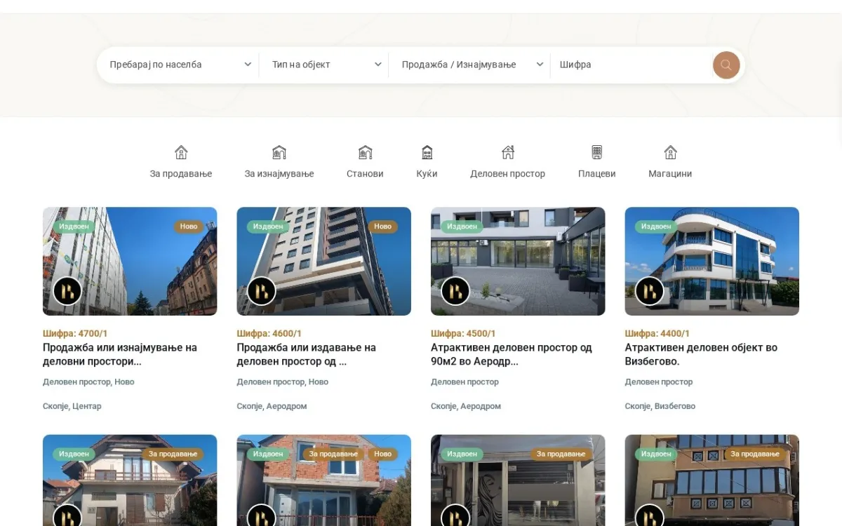This screenshot has height=526, width=842.
Task: Click agency logo on listing 4600/1
Action: (x=262, y=291)
